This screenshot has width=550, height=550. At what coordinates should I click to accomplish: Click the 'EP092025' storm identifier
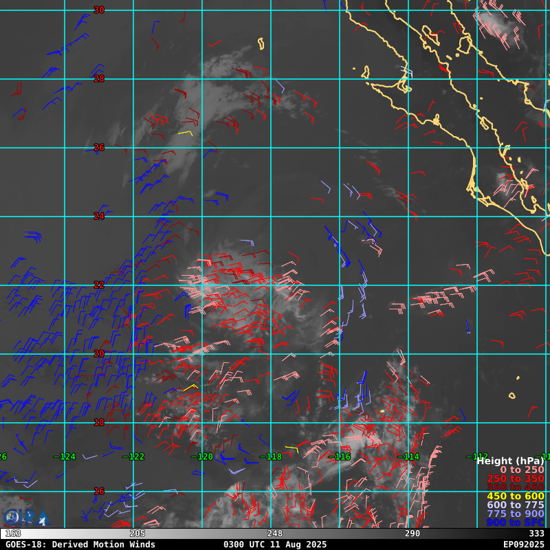coord(524,544)
